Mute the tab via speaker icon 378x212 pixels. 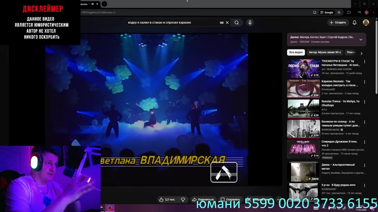[92, 4]
